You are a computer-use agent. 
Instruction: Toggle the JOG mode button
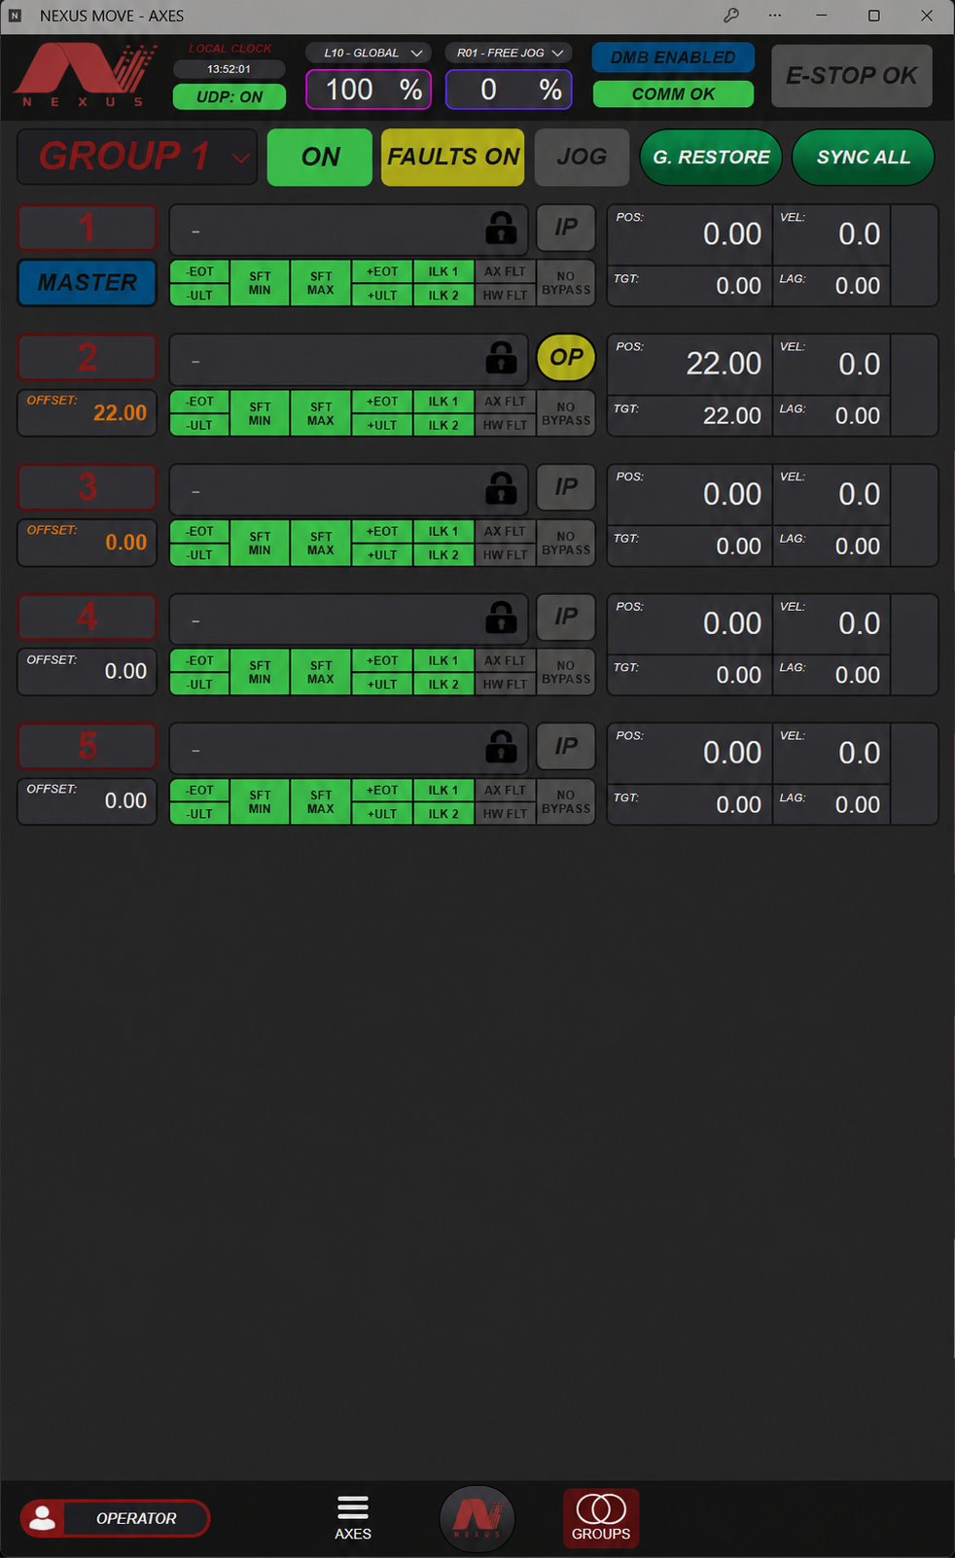pyautogui.click(x=582, y=157)
